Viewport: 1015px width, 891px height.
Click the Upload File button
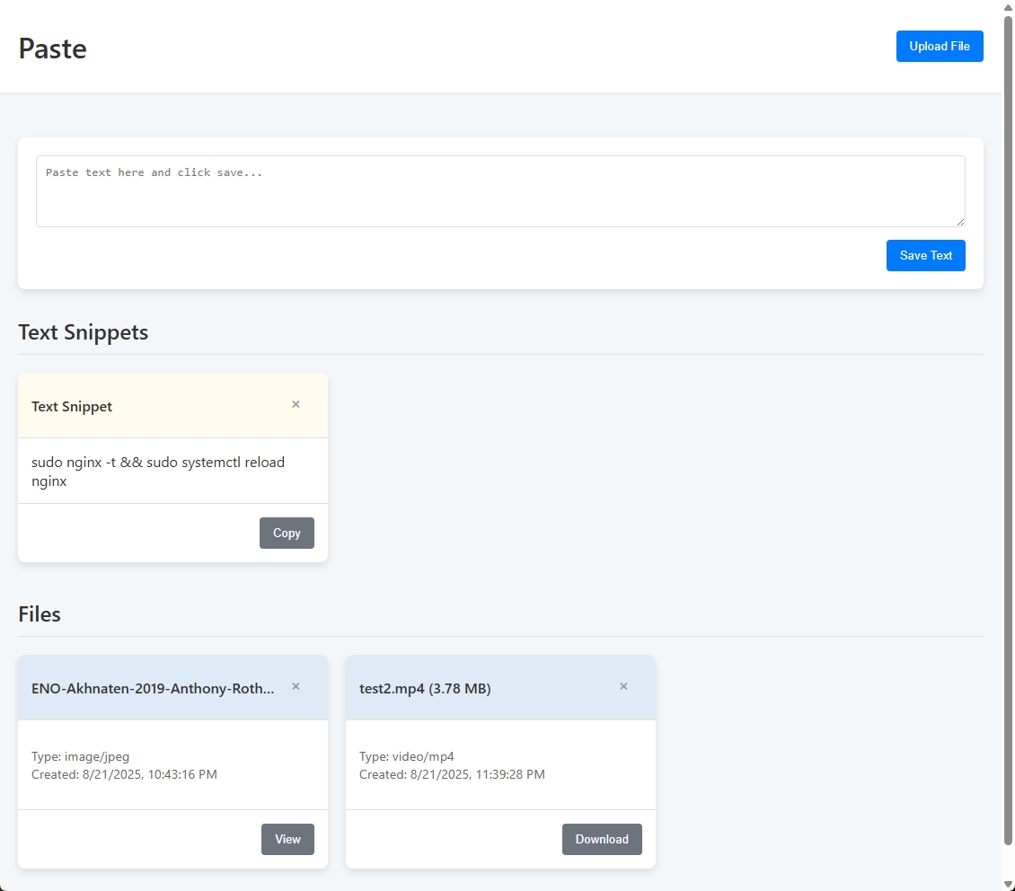[940, 46]
